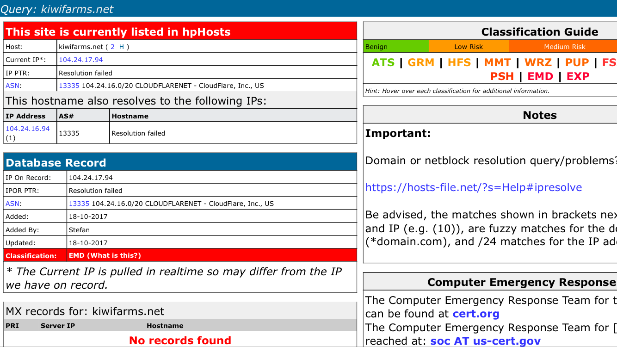Click "Resolution failed" in the IP PTR row
Viewport: 617px width, 347px height.
86,73
